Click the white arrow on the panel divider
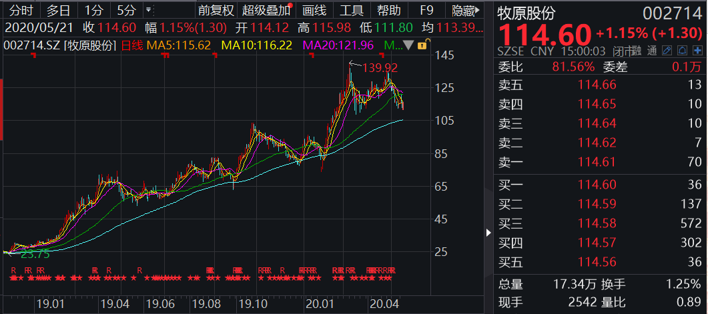Image resolution: width=708 pixels, height=314 pixels. (488, 231)
